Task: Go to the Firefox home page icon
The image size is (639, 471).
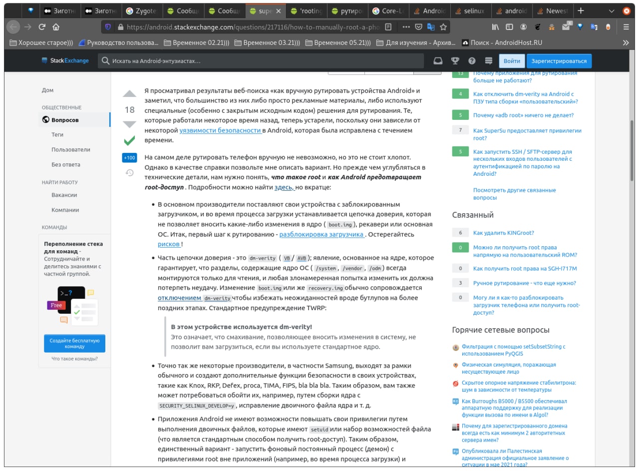Action: pyautogui.click(x=56, y=27)
